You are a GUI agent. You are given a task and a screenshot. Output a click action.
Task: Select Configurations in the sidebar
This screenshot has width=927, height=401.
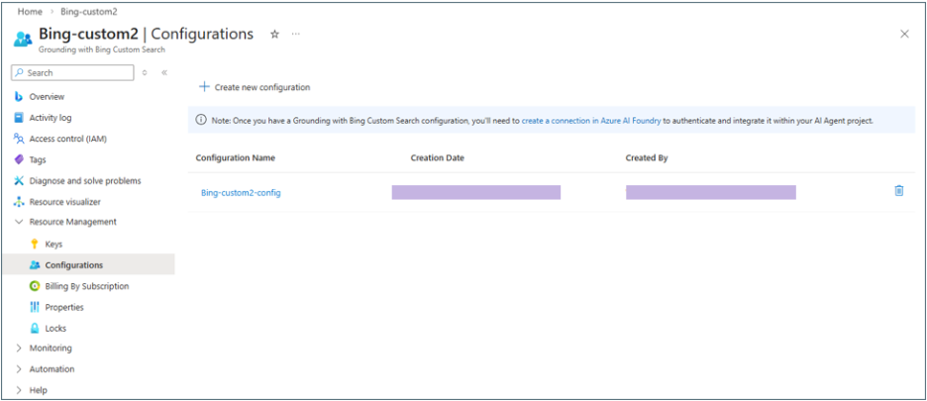[87, 265]
